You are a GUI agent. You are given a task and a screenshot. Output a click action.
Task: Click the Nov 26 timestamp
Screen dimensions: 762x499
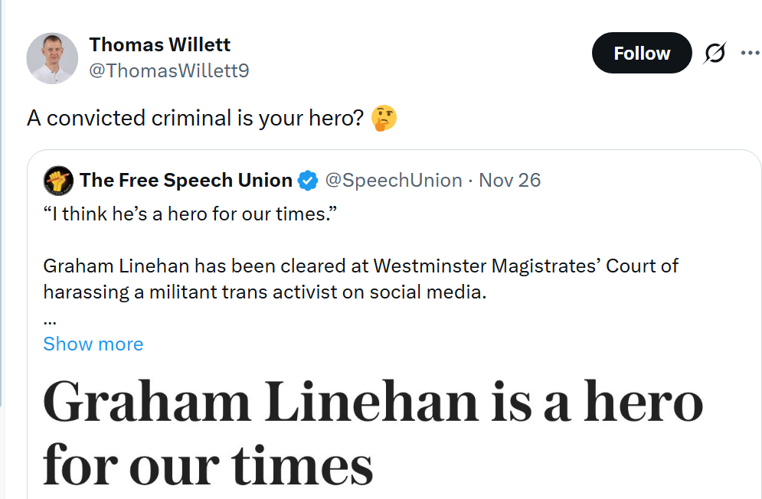[x=509, y=181]
